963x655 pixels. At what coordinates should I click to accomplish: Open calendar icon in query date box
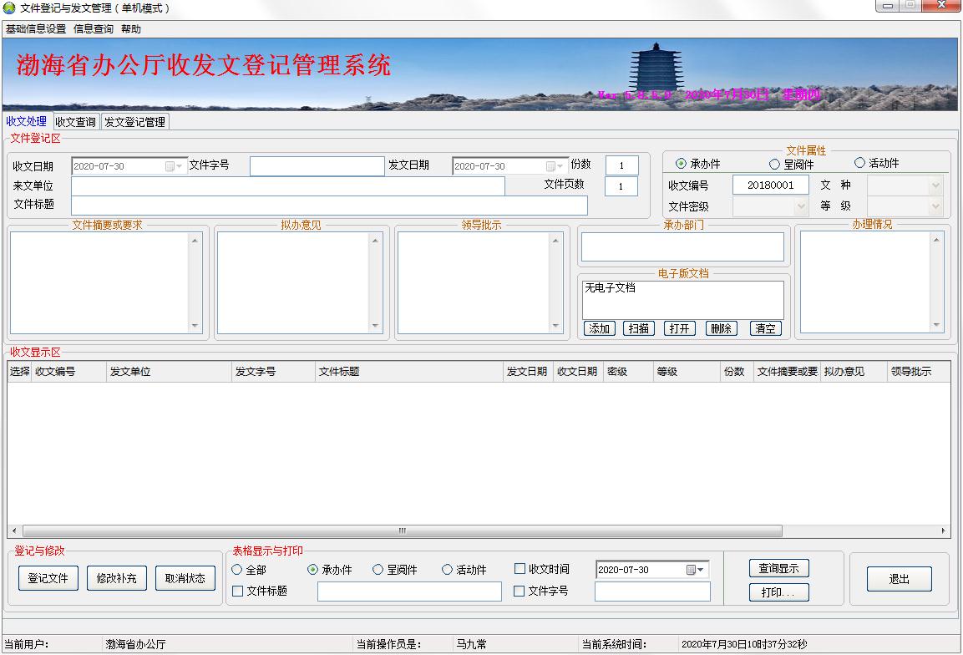point(695,570)
